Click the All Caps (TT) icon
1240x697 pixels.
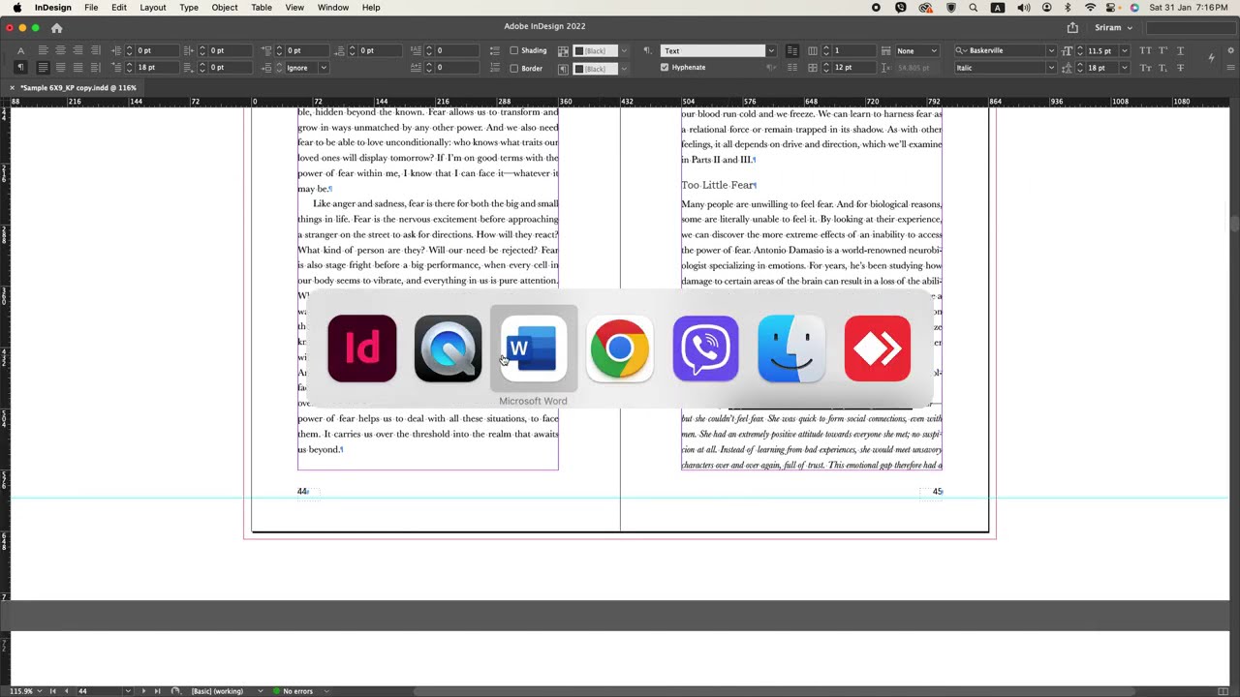pos(1146,50)
